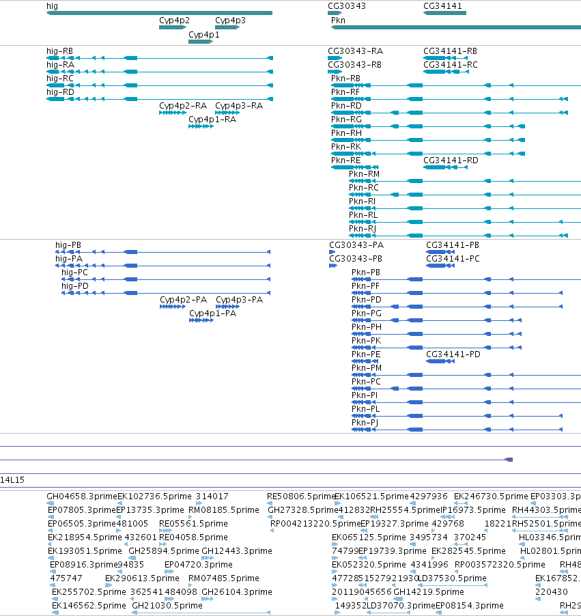The image size is (581, 616).
Task: Click CG34141-PB CDS label
Action: point(453,245)
